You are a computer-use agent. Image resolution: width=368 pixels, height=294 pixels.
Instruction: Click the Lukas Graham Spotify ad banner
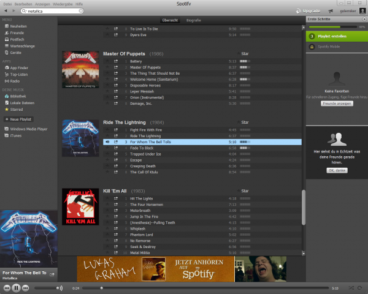coord(182,269)
